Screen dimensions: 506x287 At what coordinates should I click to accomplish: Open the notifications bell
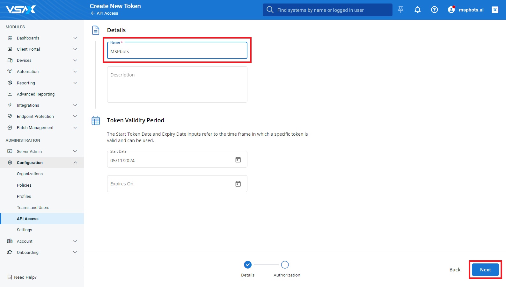(x=417, y=10)
